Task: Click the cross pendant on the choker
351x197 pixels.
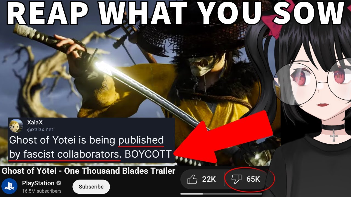Action: click(333, 135)
